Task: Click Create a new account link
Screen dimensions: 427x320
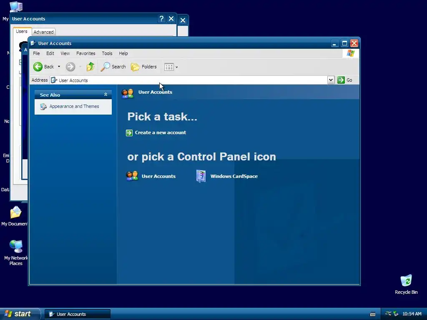Action: point(161,132)
